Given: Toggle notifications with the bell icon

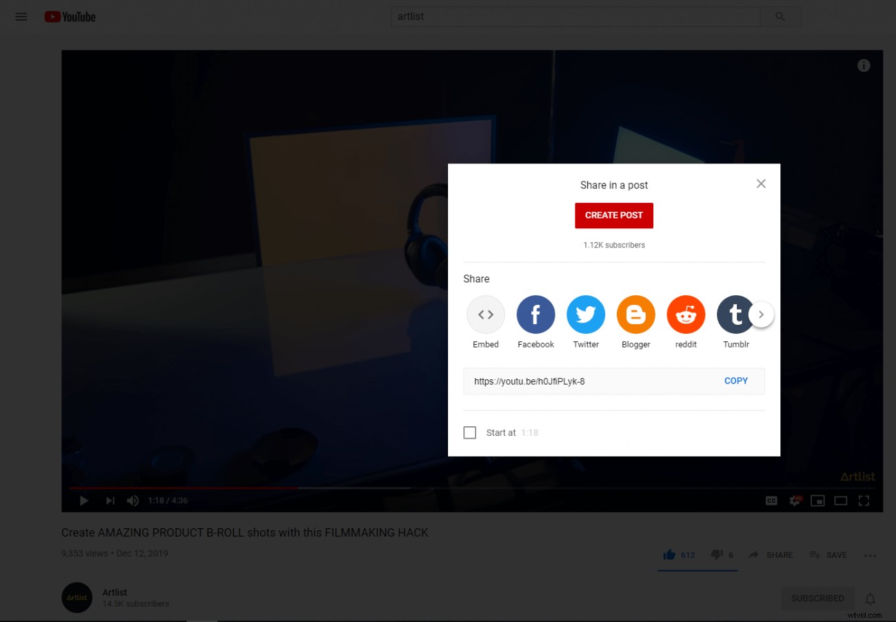Looking at the screenshot, I should 870,599.
